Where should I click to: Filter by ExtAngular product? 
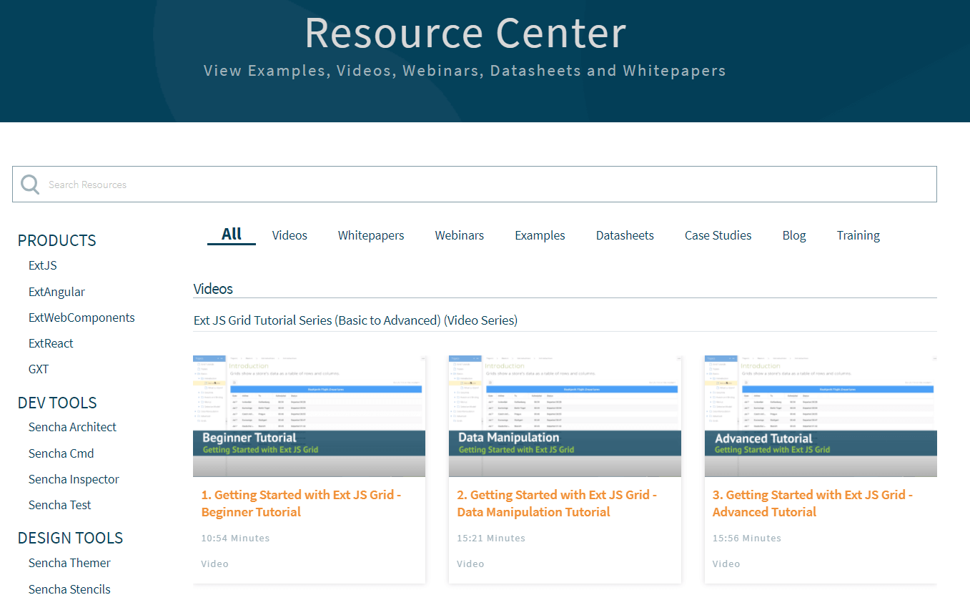(56, 292)
